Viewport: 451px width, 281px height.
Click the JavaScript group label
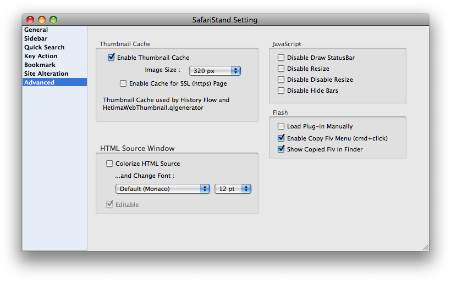(287, 44)
